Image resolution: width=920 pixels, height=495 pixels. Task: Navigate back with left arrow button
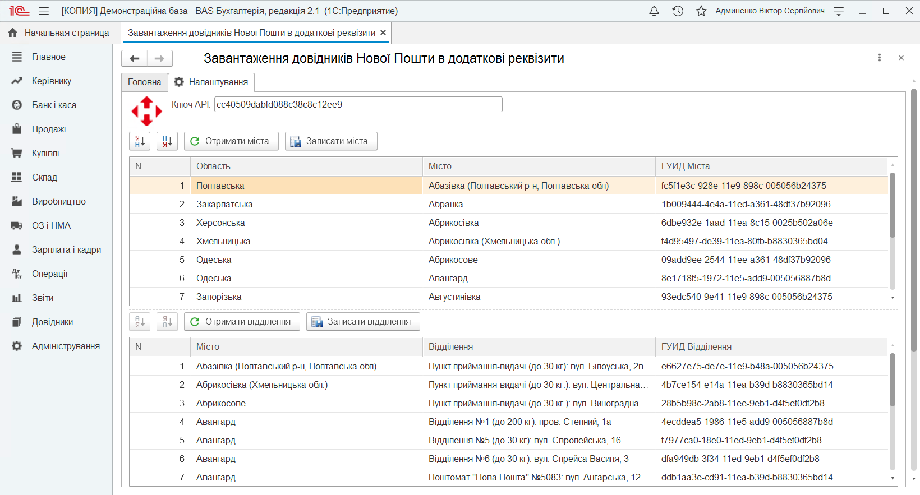(135, 58)
